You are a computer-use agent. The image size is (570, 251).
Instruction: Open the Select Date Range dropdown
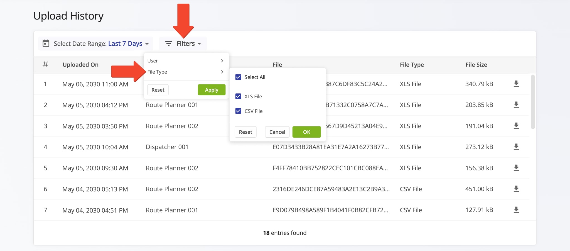click(95, 43)
